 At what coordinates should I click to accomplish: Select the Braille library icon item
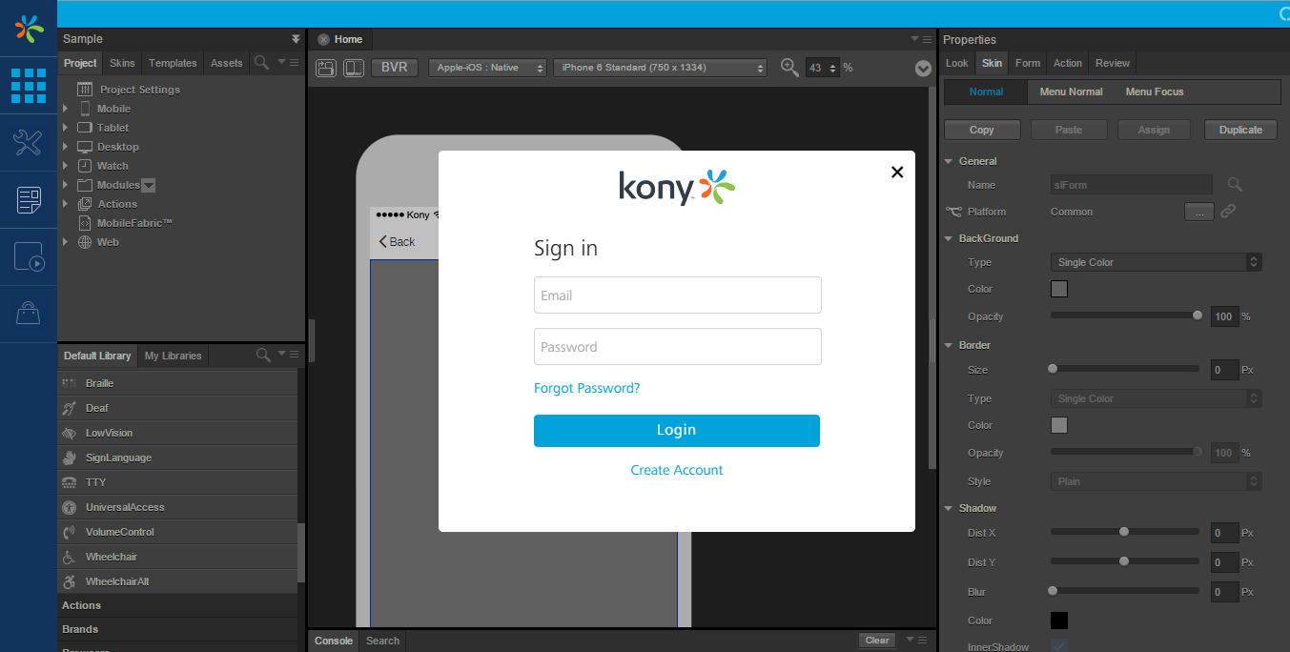click(x=177, y=383)
